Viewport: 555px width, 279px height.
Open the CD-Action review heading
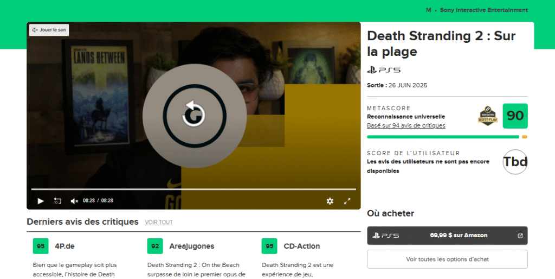(301, 246)
